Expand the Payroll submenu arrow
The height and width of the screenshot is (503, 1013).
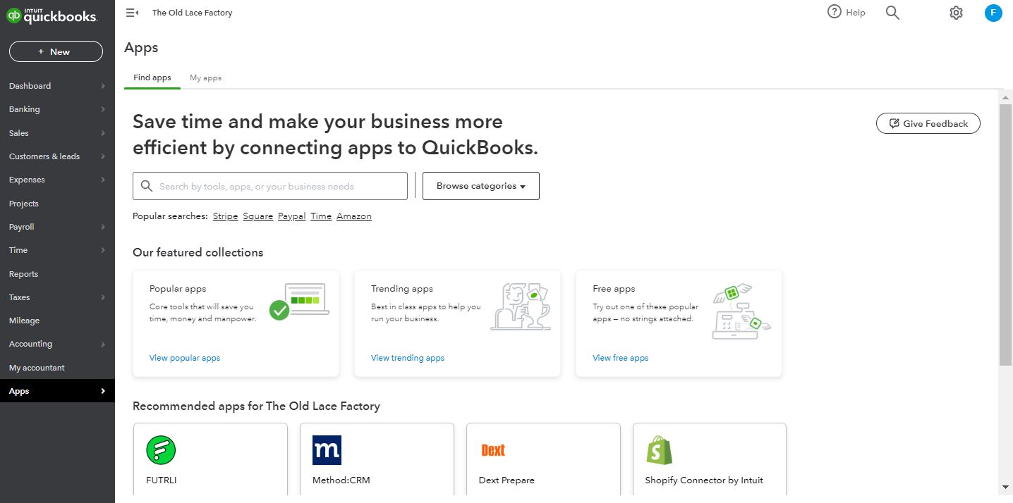103,227
